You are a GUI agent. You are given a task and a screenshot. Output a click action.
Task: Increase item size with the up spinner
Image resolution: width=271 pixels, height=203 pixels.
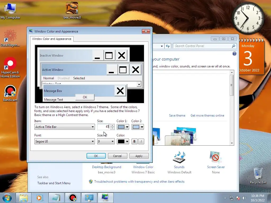[112, 126]
